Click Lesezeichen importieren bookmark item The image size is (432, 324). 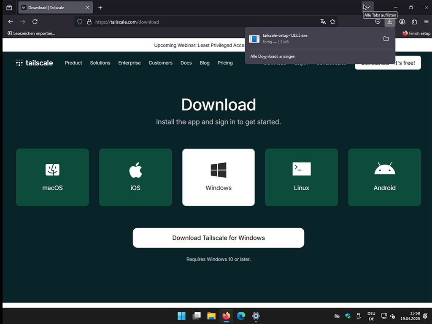(31, 33)
